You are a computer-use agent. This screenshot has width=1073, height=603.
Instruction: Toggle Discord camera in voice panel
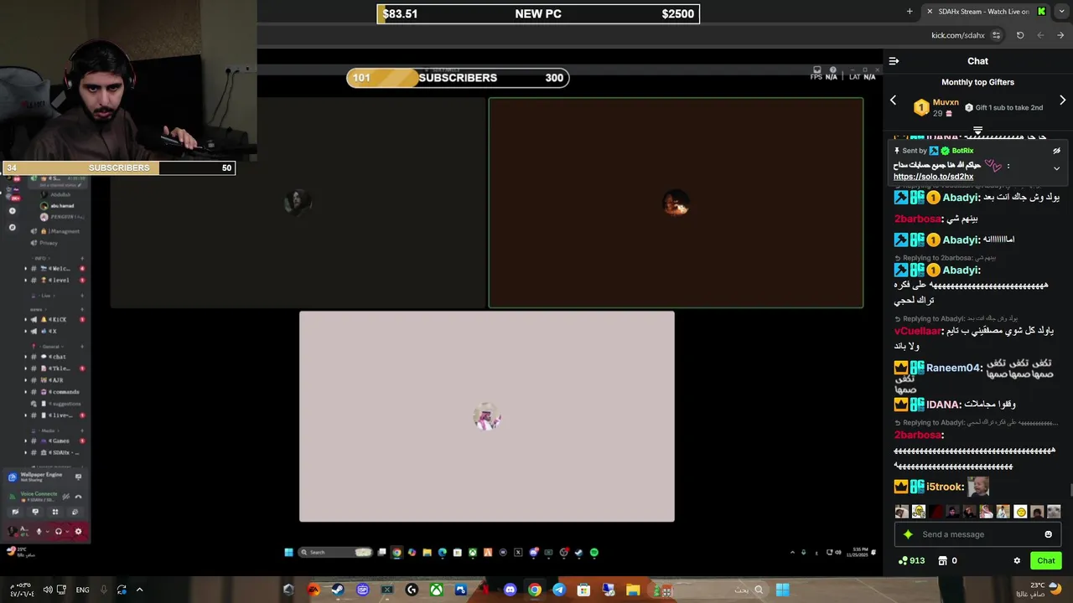15,512
